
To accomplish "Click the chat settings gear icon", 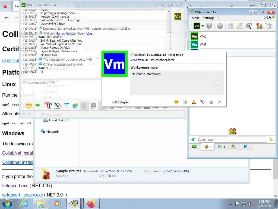I will click(x=75, y=106).
